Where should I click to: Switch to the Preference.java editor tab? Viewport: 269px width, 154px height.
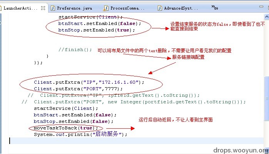[x=74, y=8]
